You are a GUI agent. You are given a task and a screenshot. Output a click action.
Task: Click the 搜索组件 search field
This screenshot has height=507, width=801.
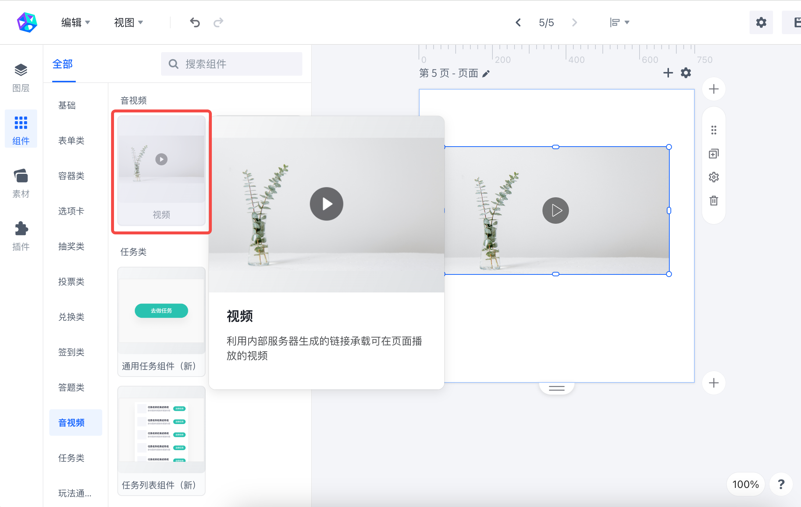tap(232, 64)
